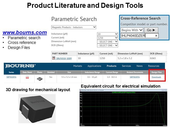Open the Dimension-LxWxH select dropdown

[108, 42]
